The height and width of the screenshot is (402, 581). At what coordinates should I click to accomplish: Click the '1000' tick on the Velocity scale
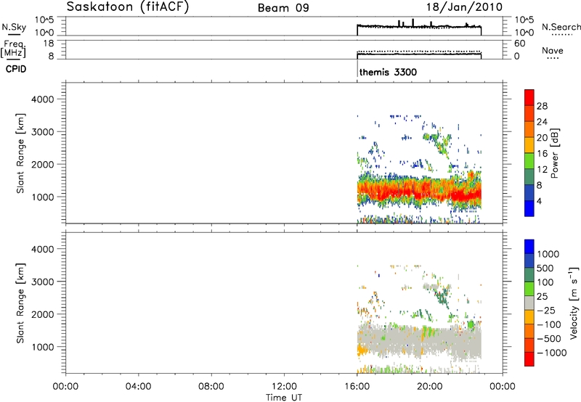click(x=548, y=254)
